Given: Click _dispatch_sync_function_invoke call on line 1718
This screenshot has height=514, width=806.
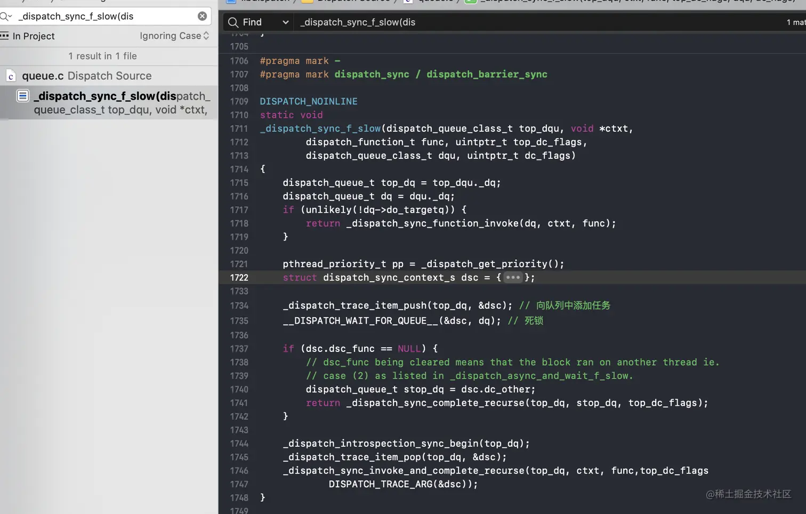Looking at the screenshot, I should pos(432,223).
